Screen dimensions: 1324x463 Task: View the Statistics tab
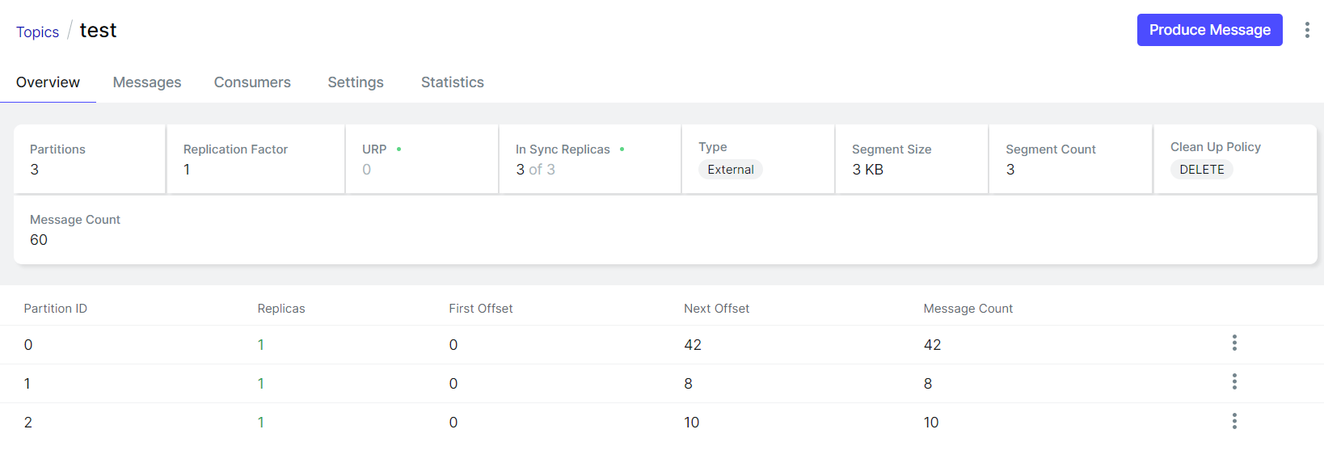tap(453, 82)
